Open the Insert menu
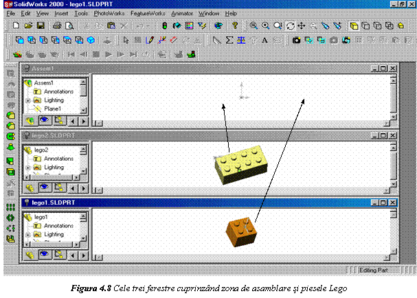The width and height of the screenshot is (417, 298). coord(61,13)
